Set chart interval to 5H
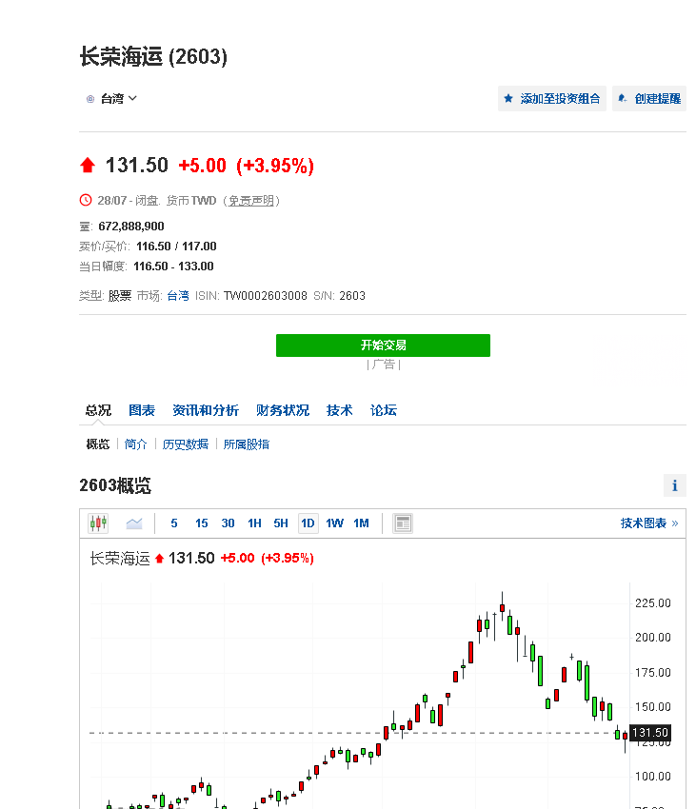 (x=281, y=523)
